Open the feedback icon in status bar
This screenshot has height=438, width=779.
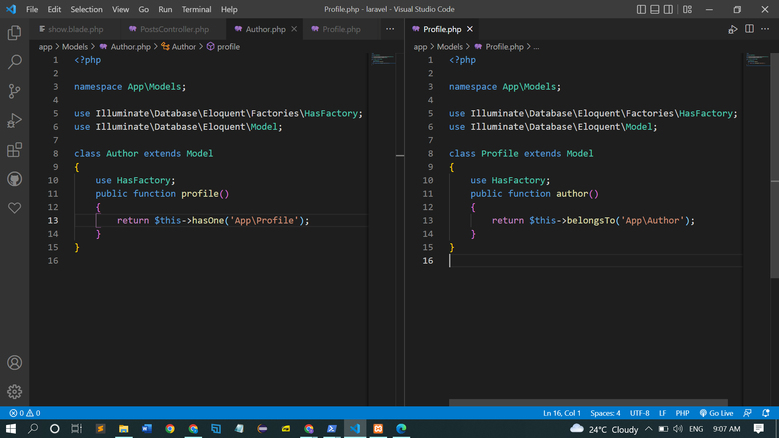[x=747, y=413]
